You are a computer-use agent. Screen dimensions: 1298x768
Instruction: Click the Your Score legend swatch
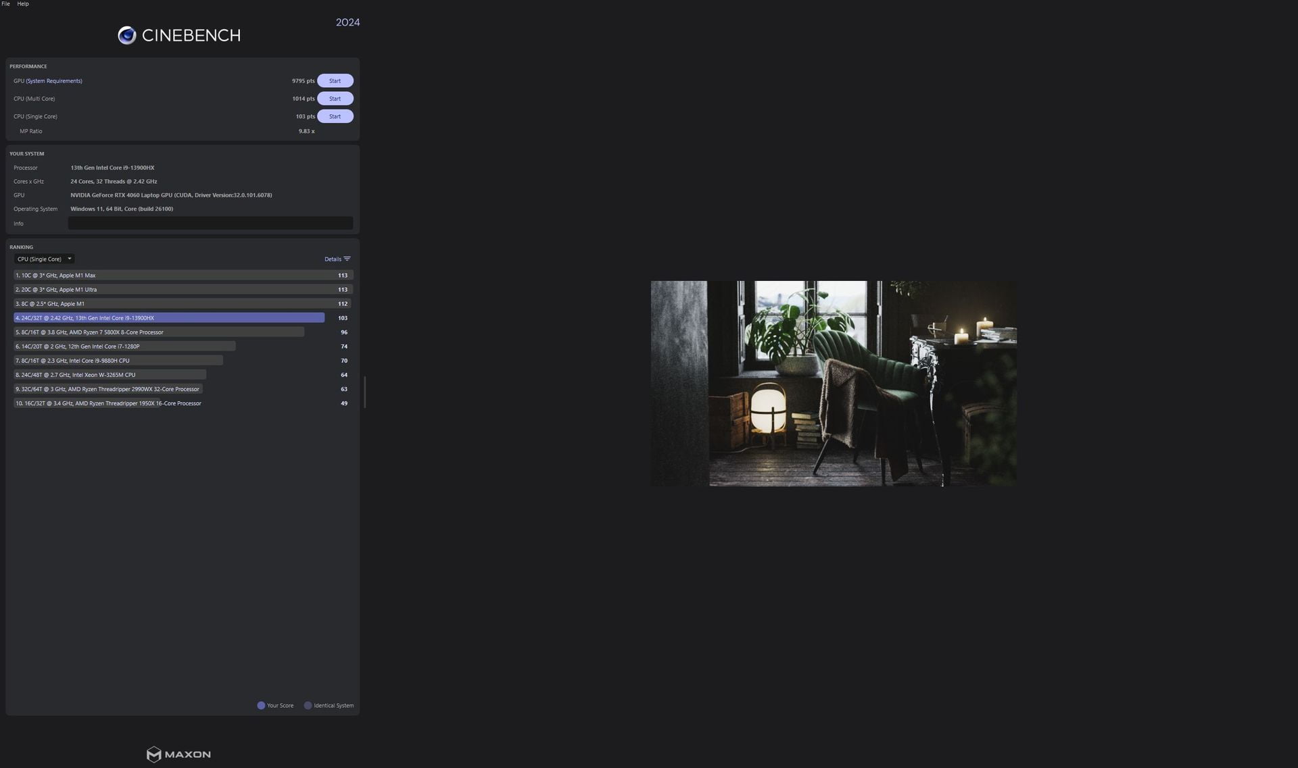(x=261, y=705)
